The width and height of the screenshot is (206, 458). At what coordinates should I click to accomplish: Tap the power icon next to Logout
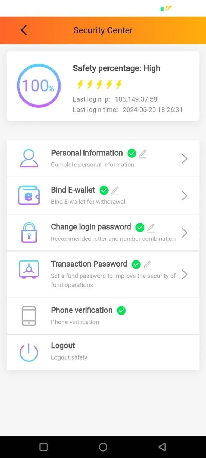[x=29, y=352]
